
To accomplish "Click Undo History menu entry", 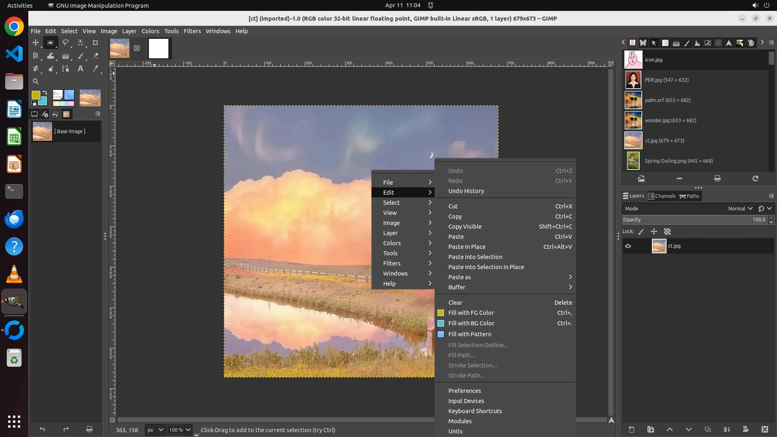I will (x=466, y=191).
